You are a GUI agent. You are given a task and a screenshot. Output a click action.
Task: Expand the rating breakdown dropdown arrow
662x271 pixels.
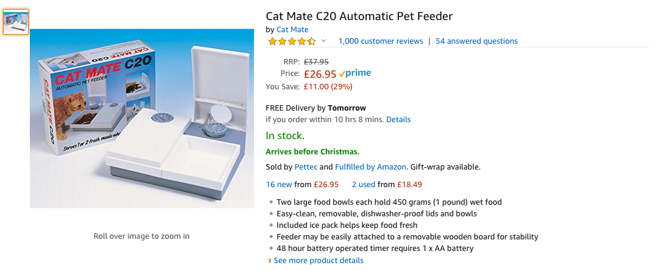(324, 41)
